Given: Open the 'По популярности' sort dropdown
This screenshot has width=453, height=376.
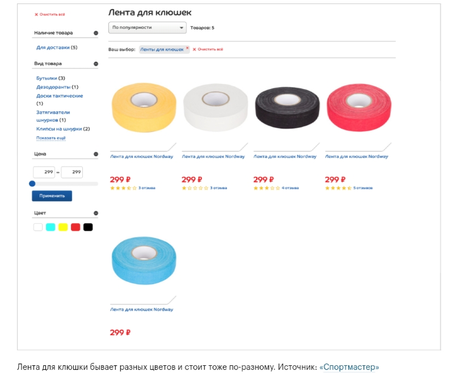Looking at the screenshot, I should [147, 27].
